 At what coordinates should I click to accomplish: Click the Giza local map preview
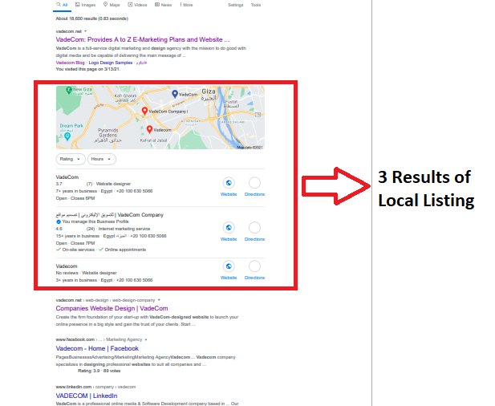point(160,117)
